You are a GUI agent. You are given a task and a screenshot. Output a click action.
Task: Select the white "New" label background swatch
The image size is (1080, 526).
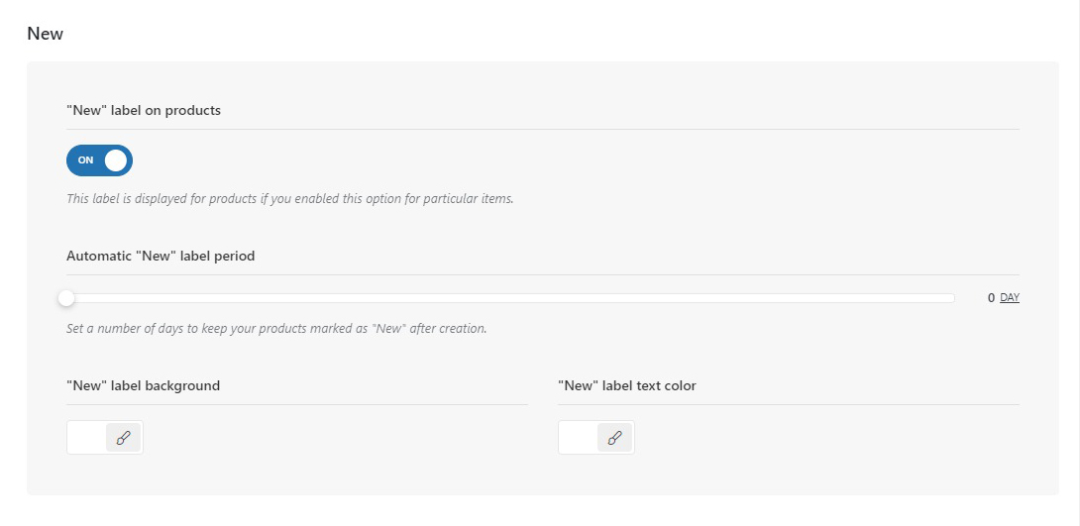pyautogui.click(x=87, y=438)
